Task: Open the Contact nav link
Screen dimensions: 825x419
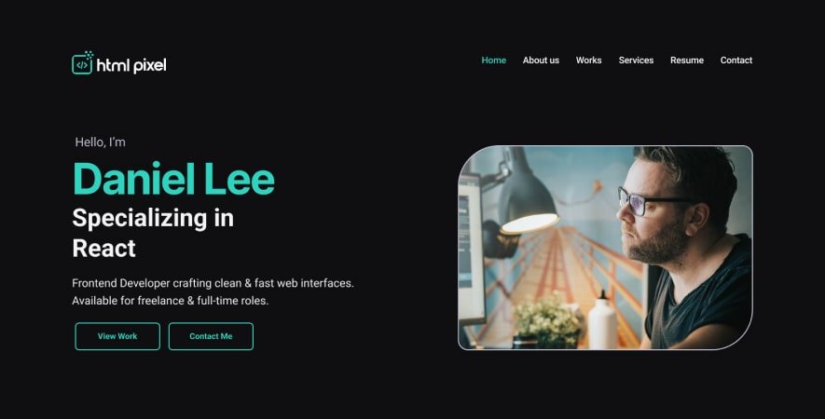Action: pyautogui.click(x=736, y=61)
